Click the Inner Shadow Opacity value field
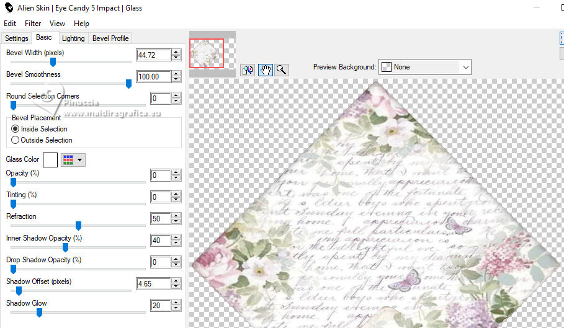This screenshot has width=564, height=328. point(161,241)
